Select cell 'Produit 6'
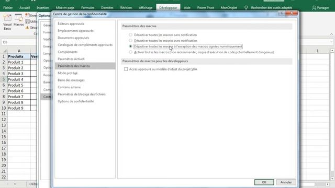The height and width of the screenshot is (188, 335). tap(19, 91)
